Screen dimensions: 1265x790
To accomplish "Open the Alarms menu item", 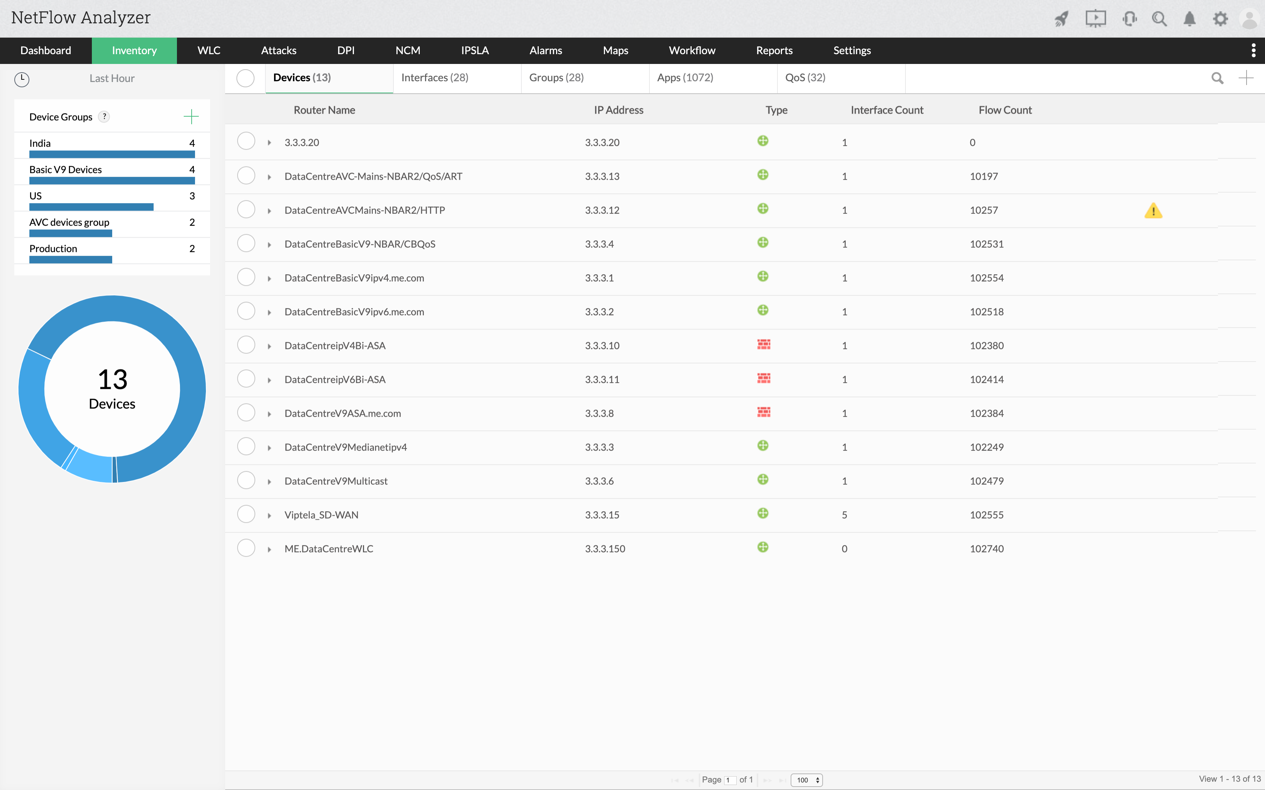I will coord(545,50).
